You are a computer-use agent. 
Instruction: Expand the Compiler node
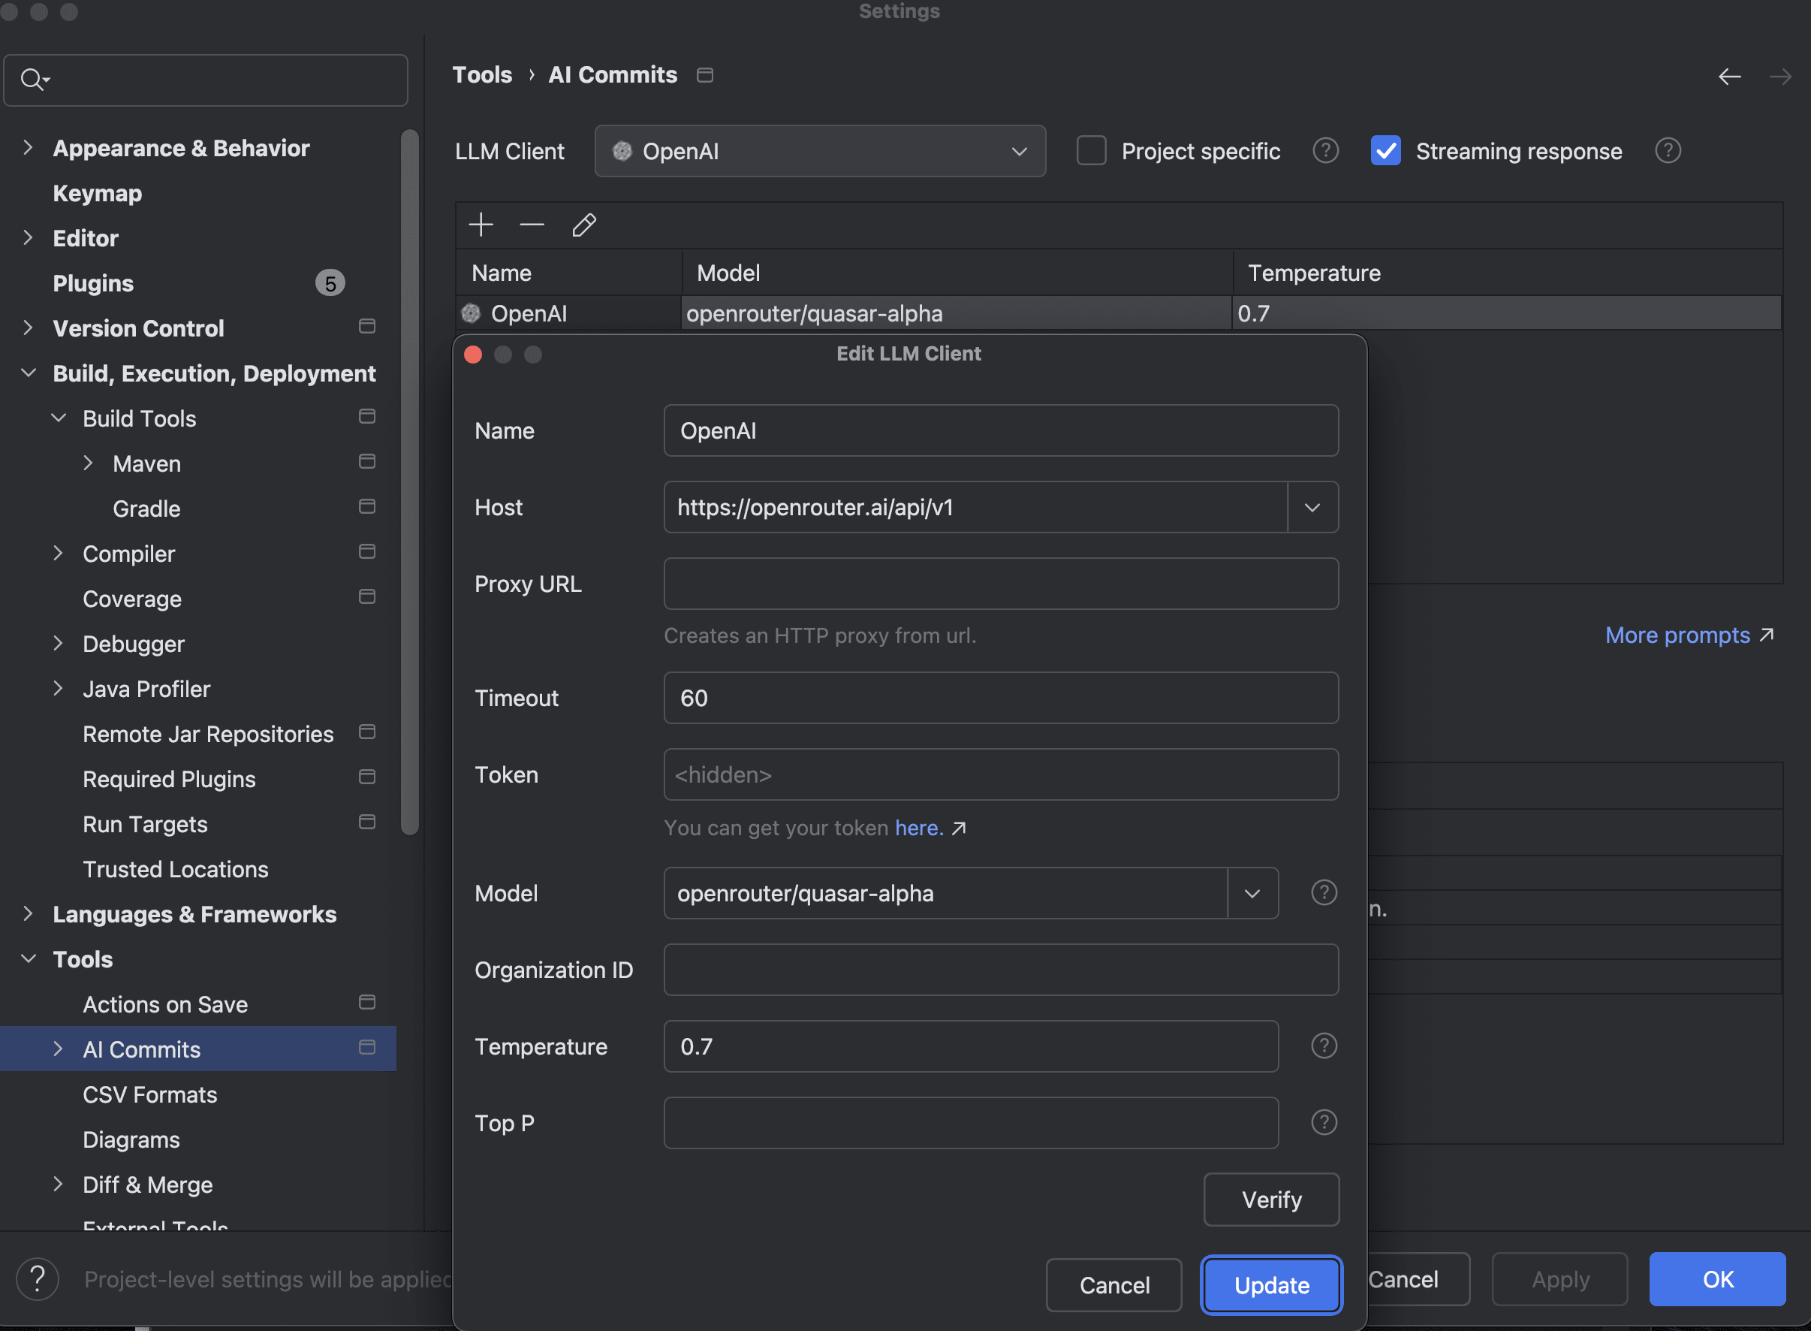tap(58, 554)
